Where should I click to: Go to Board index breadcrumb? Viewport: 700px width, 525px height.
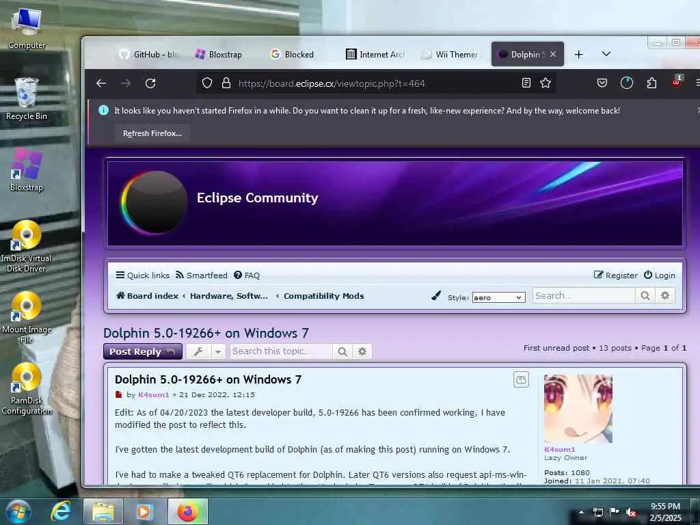[147, 295]
